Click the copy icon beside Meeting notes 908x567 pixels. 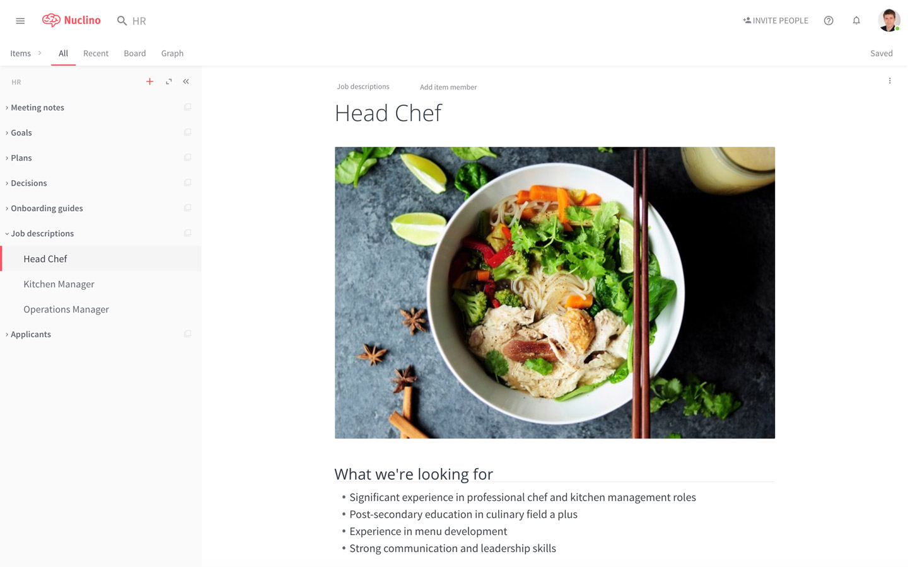(x=187, y=107)
